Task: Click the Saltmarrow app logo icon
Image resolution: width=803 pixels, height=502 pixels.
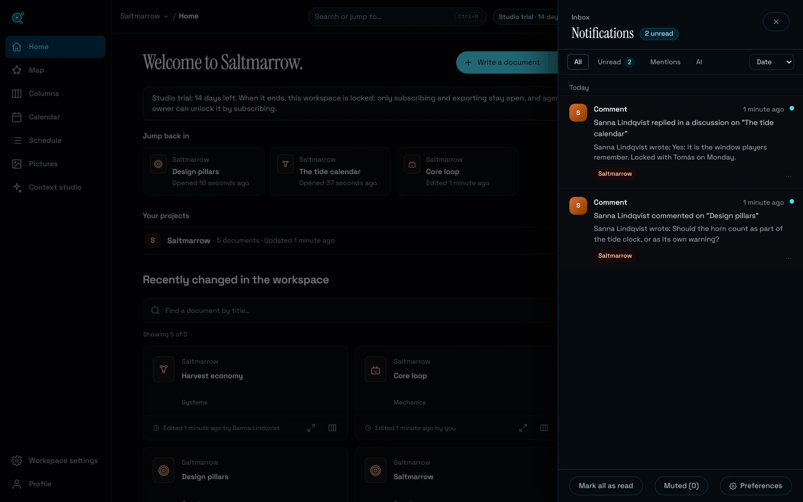Action: pyautogui.click(x=18, y=18)
